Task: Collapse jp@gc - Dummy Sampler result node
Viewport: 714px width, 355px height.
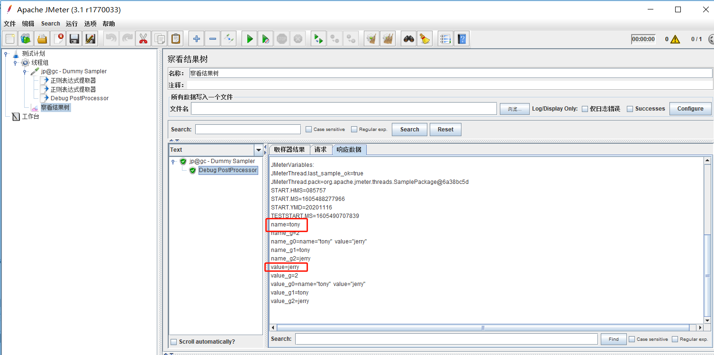Action: (x=173, y=161)
